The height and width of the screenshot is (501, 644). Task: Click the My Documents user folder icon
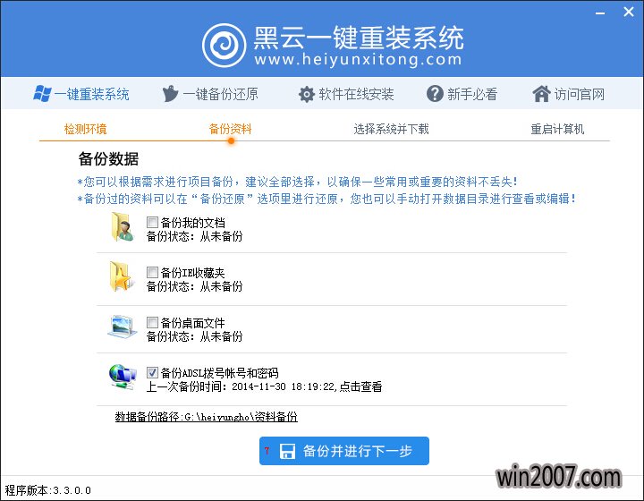point(122,227)
